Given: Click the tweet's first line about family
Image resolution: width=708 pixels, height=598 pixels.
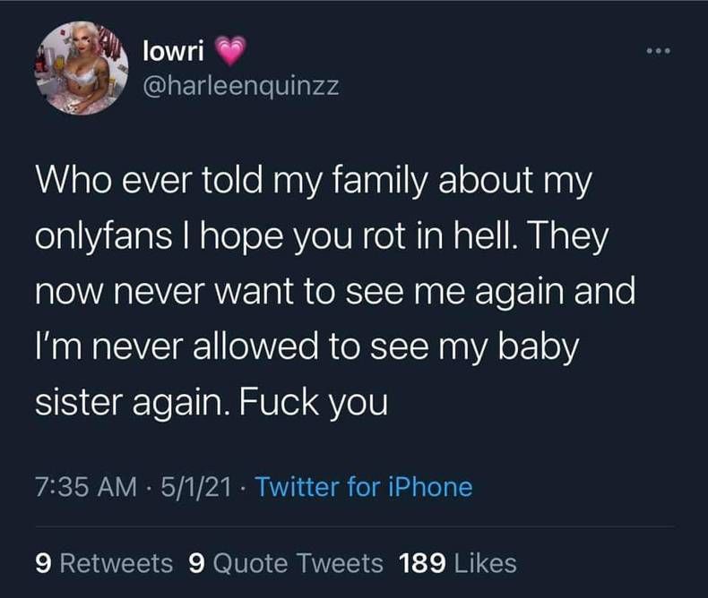Looking at the screenshot, I should tap(314, 183).
